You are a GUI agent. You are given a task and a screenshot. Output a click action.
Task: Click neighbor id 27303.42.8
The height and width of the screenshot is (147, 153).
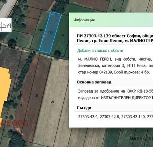pos(110,117)
